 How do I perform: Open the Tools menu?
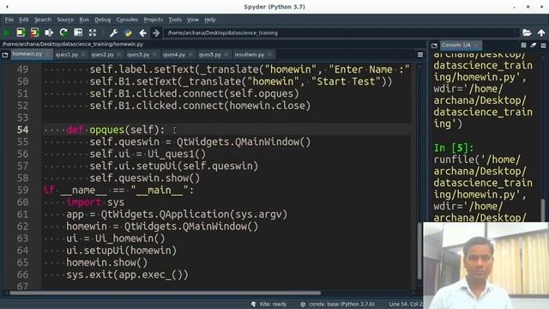(175, 20)
